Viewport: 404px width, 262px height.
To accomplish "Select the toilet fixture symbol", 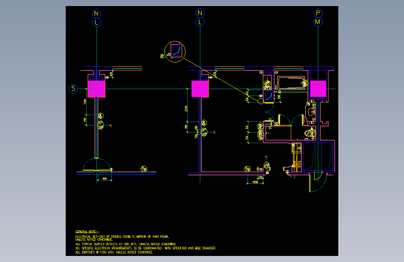I will tap(310, 133).
